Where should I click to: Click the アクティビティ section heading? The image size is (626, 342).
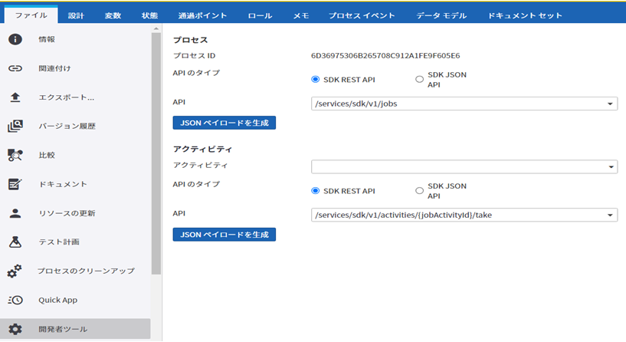click(x=202, y=149)
